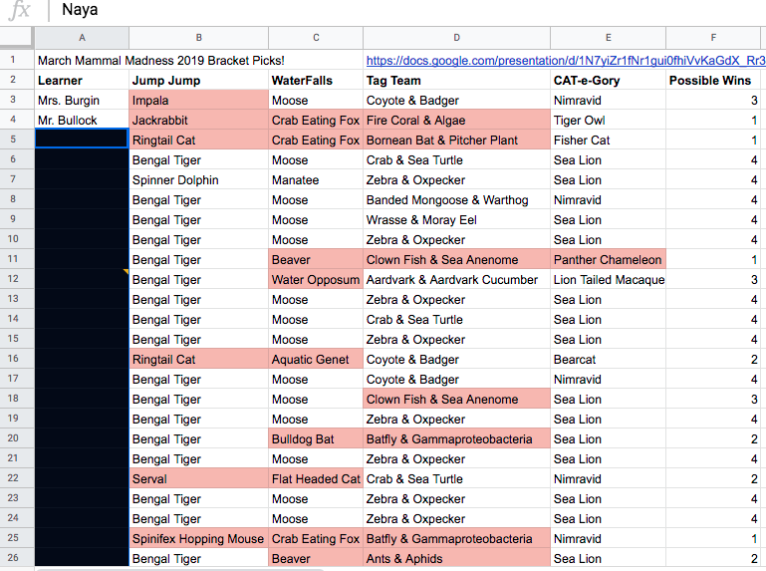Select the Moose cell in row 3
Viewport: 766px width, 571px height.
[316, 101]
